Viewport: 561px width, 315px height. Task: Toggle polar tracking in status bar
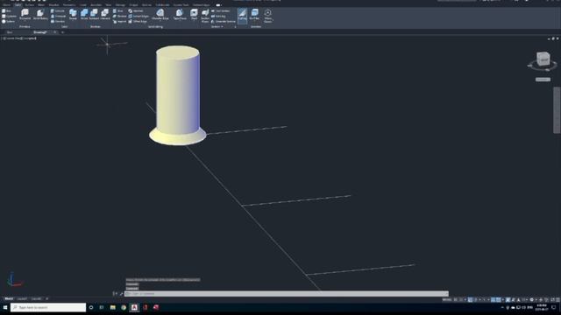click(475, 300)
